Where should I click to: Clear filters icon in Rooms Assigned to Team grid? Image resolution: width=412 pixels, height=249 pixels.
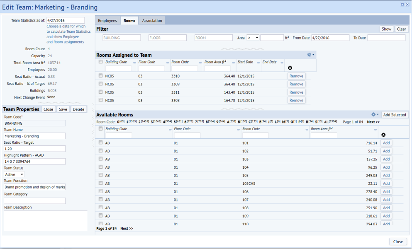click(290, 68)
